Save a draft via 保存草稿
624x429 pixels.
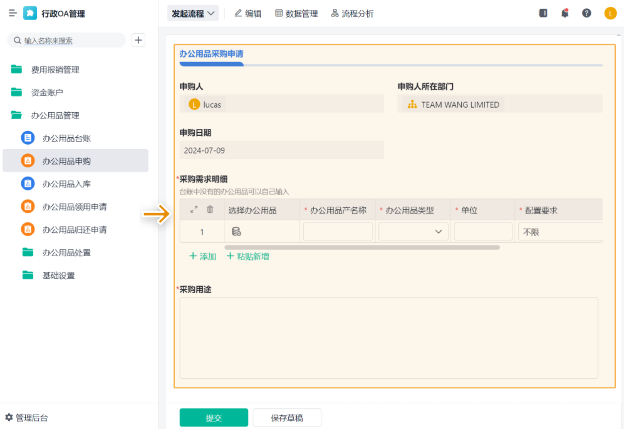click(286, 417)
